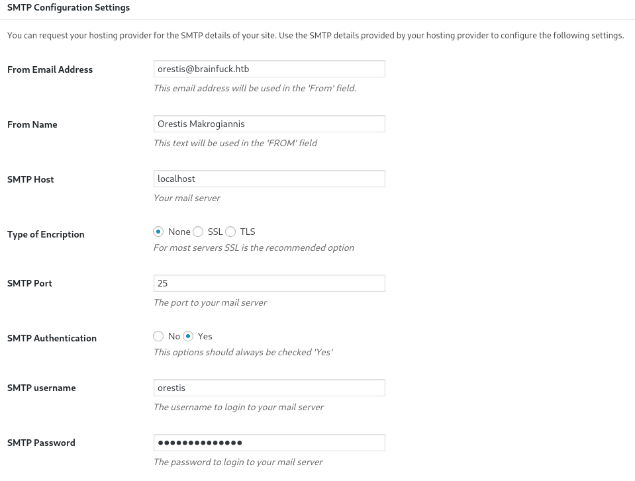Click the SMTP Port field showing 25
Viewport: 635px width, 481px height.
pos(269,283)
